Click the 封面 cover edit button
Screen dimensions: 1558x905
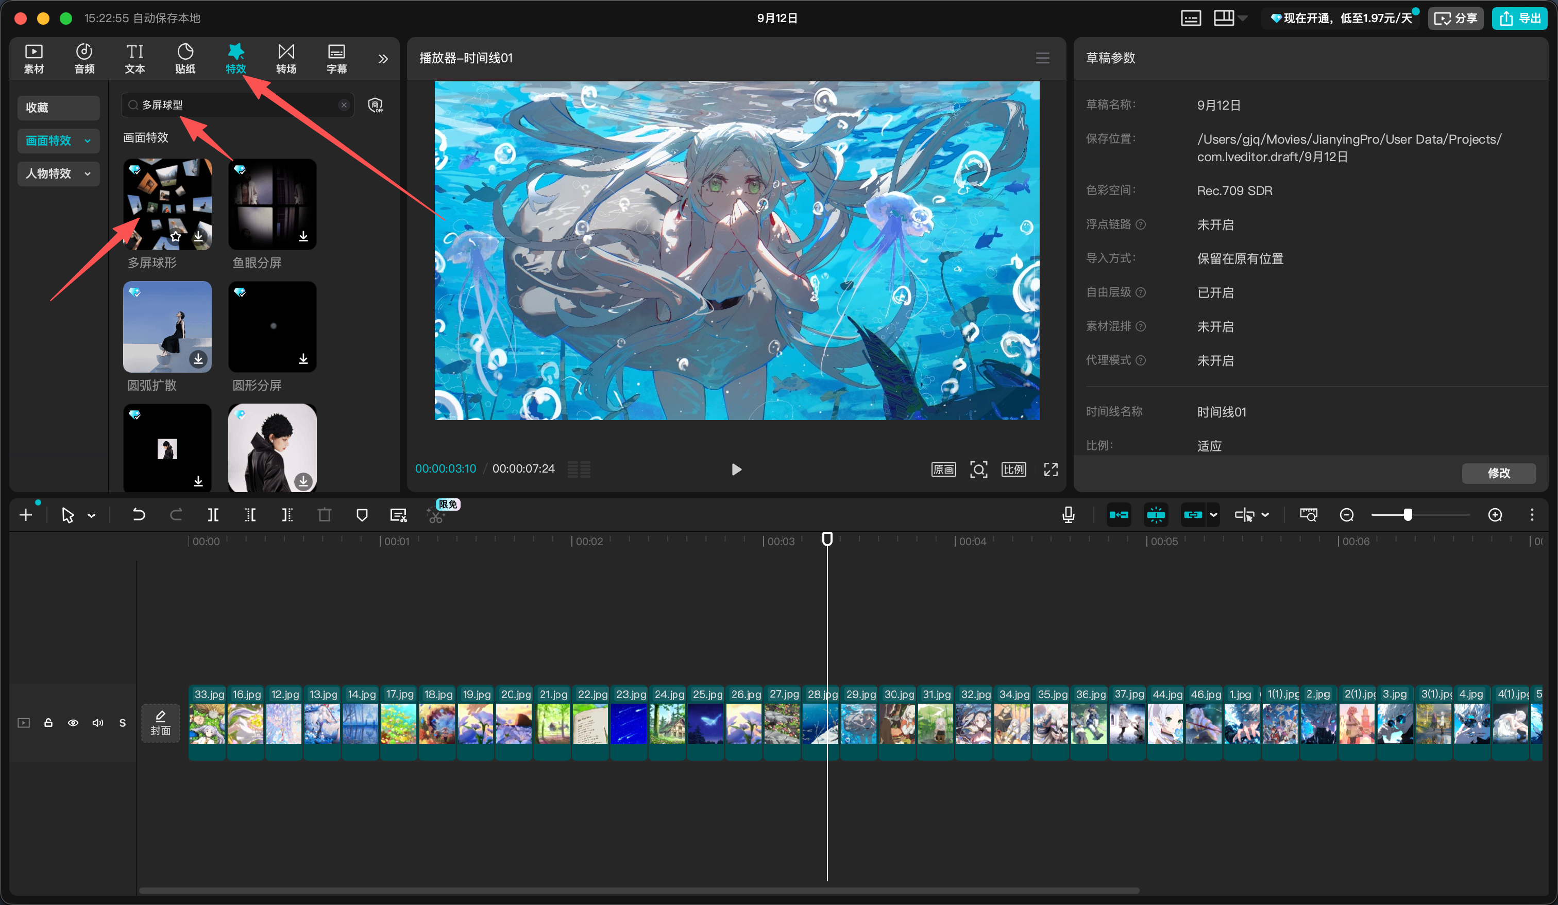click(161, 723)
